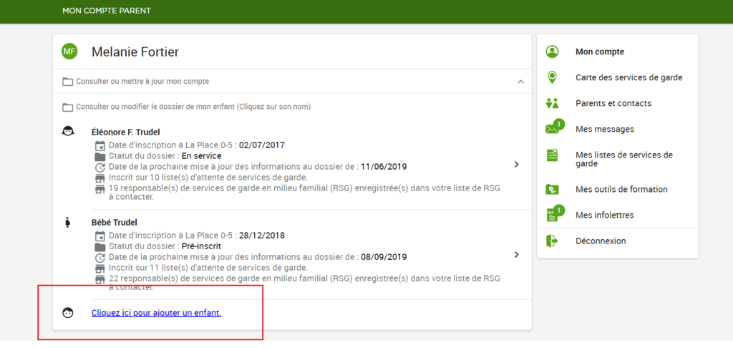This screenshot has height=348, width=733.
Task: Click the Mes outils de formation icon
Action: tap(552, 190)
